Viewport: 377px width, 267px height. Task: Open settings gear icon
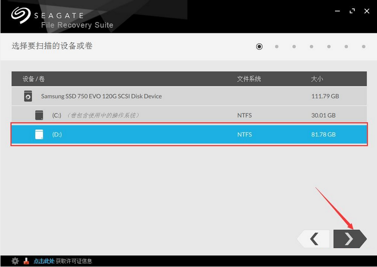15,261
